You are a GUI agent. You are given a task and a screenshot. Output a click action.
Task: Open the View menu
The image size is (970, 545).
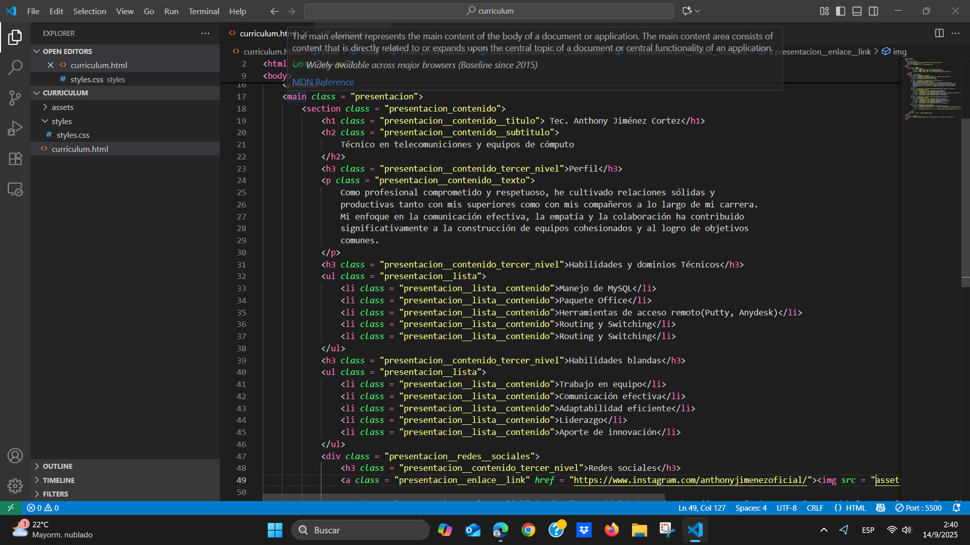click(125, 11)
